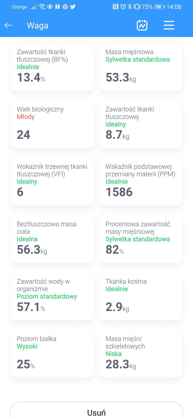The width and height of the screenshot is (193, 418).
Task: Tap the back arrow next to Waga
Action: point(8,25)
